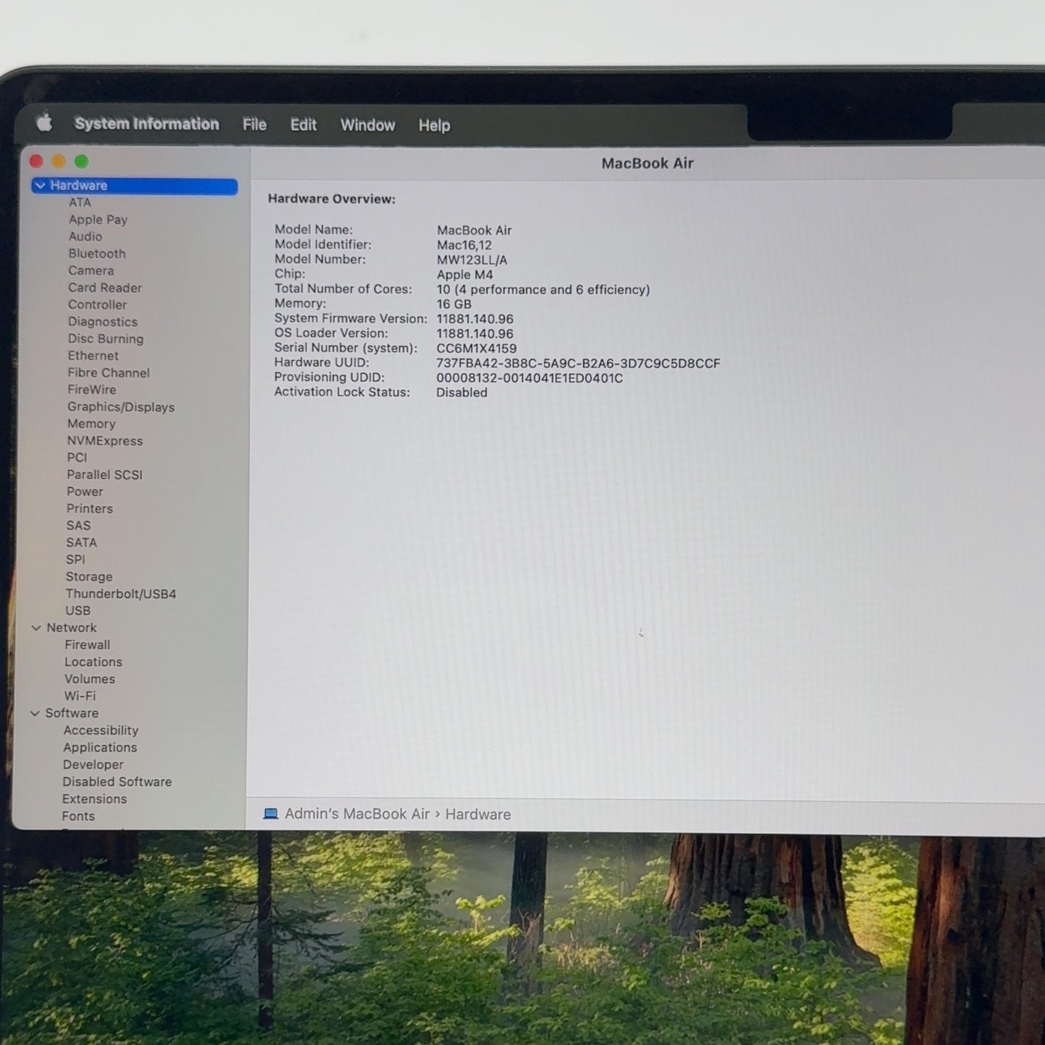This screenshot has height=1045, width=1045.
Task: Select Thunderbolt/USB4 in the sidebar
Action: (x=121, y=594)
